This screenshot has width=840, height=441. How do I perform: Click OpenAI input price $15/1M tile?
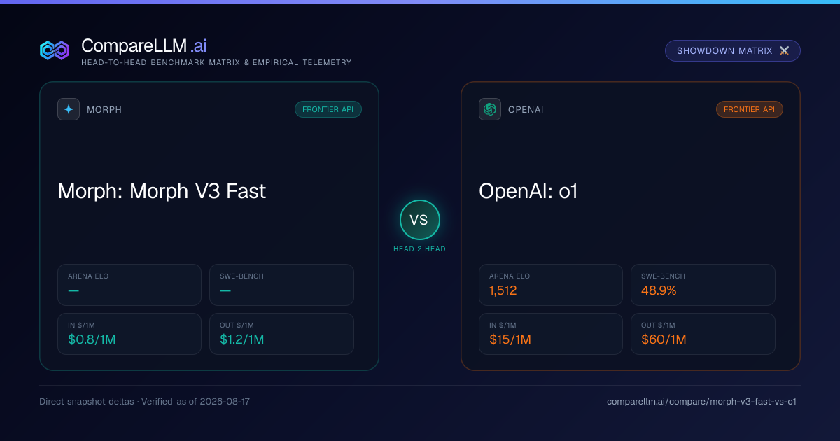tap(551, 334)
